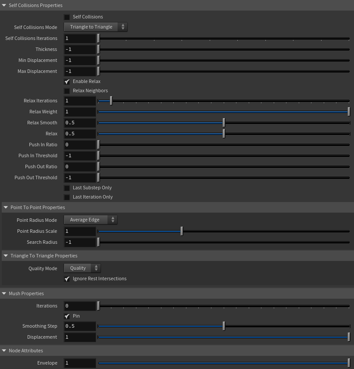Disable the Enable Relax checkbox
This screenshot has height=369, width=354.
pos(67,81)
